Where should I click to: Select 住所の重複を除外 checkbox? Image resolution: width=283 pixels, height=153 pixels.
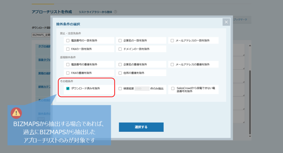[x=120, y=73]
